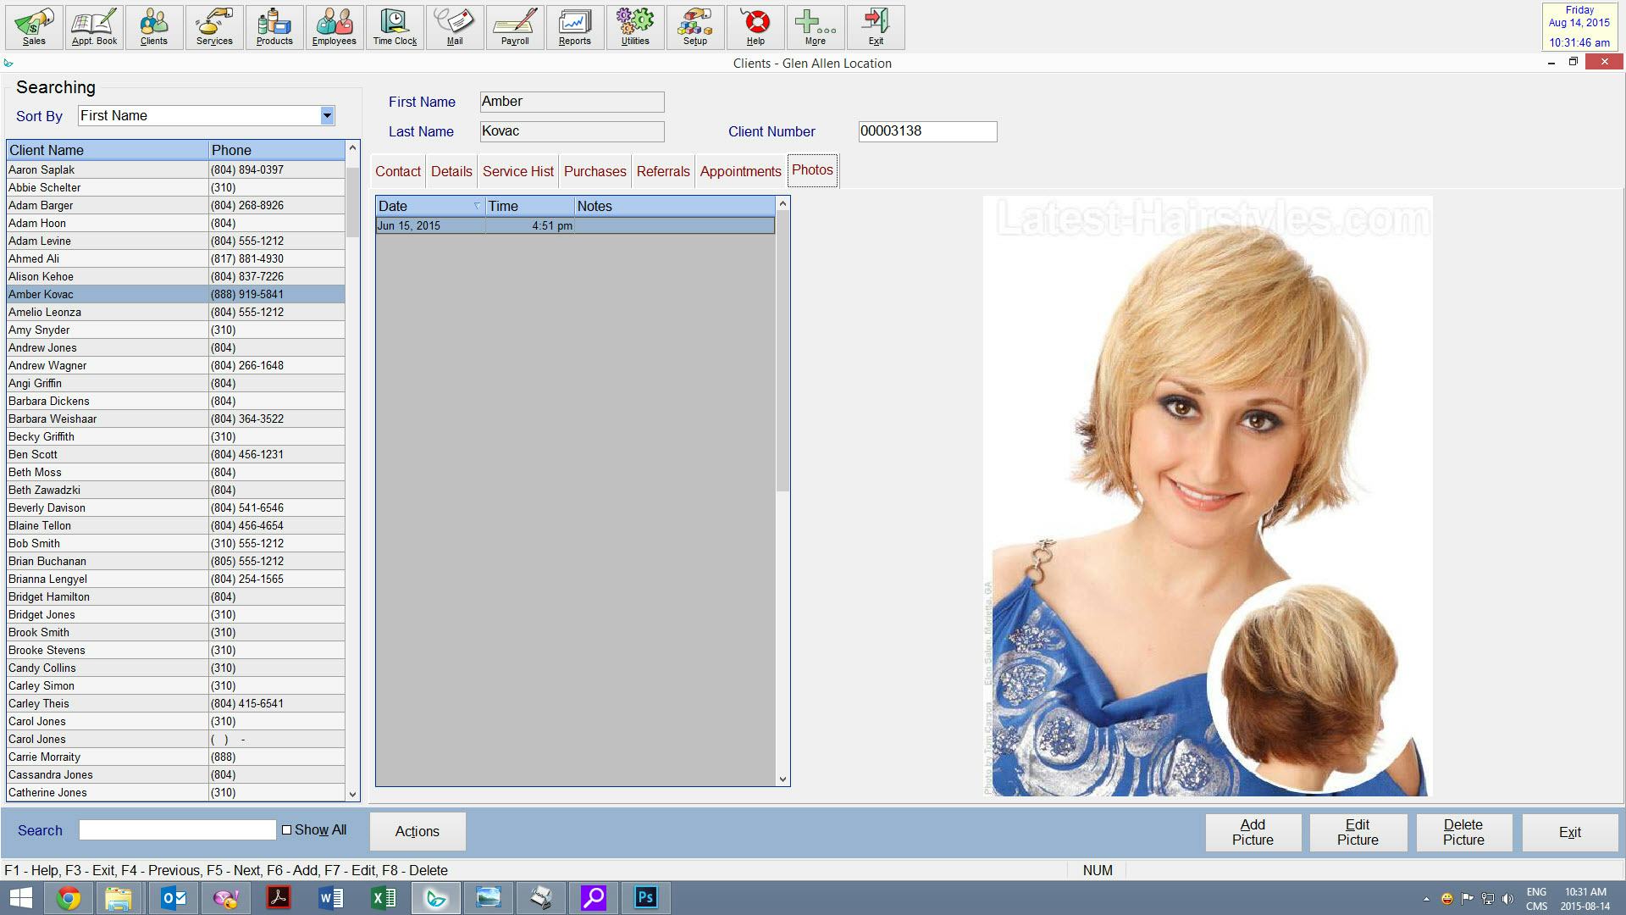Screen dimensions: 1626x915
Task: Click the Reports icon
Action: click(x=574, y=25)
